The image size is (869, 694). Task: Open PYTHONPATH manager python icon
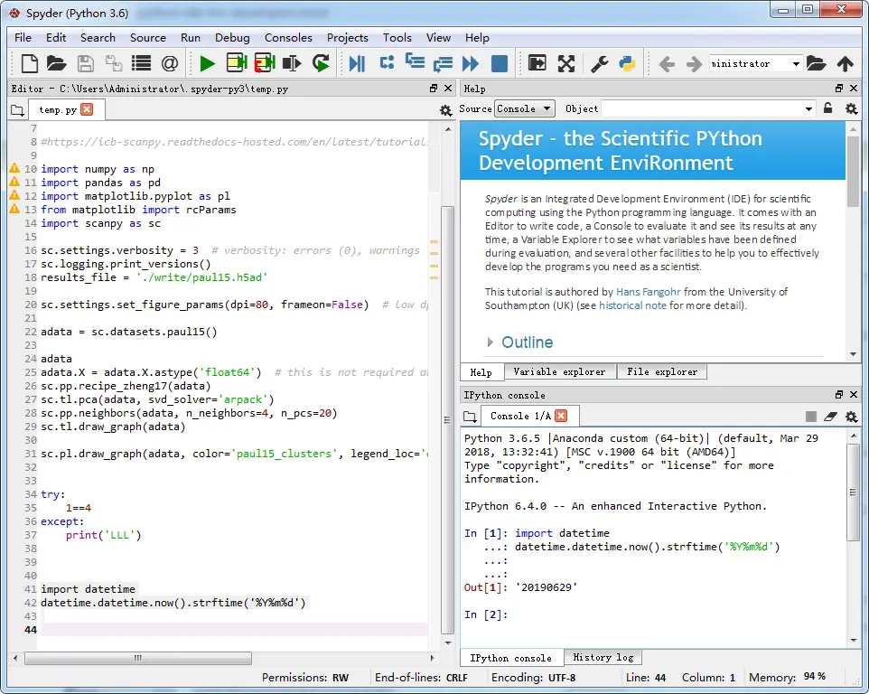click(x=627, y=64)
